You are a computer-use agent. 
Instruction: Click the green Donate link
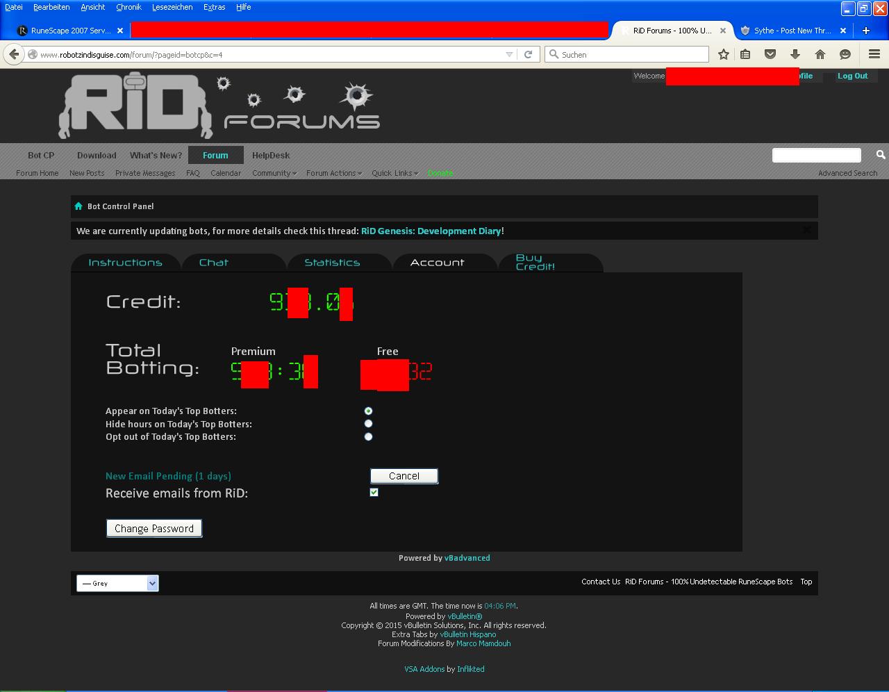pos(440,173)
